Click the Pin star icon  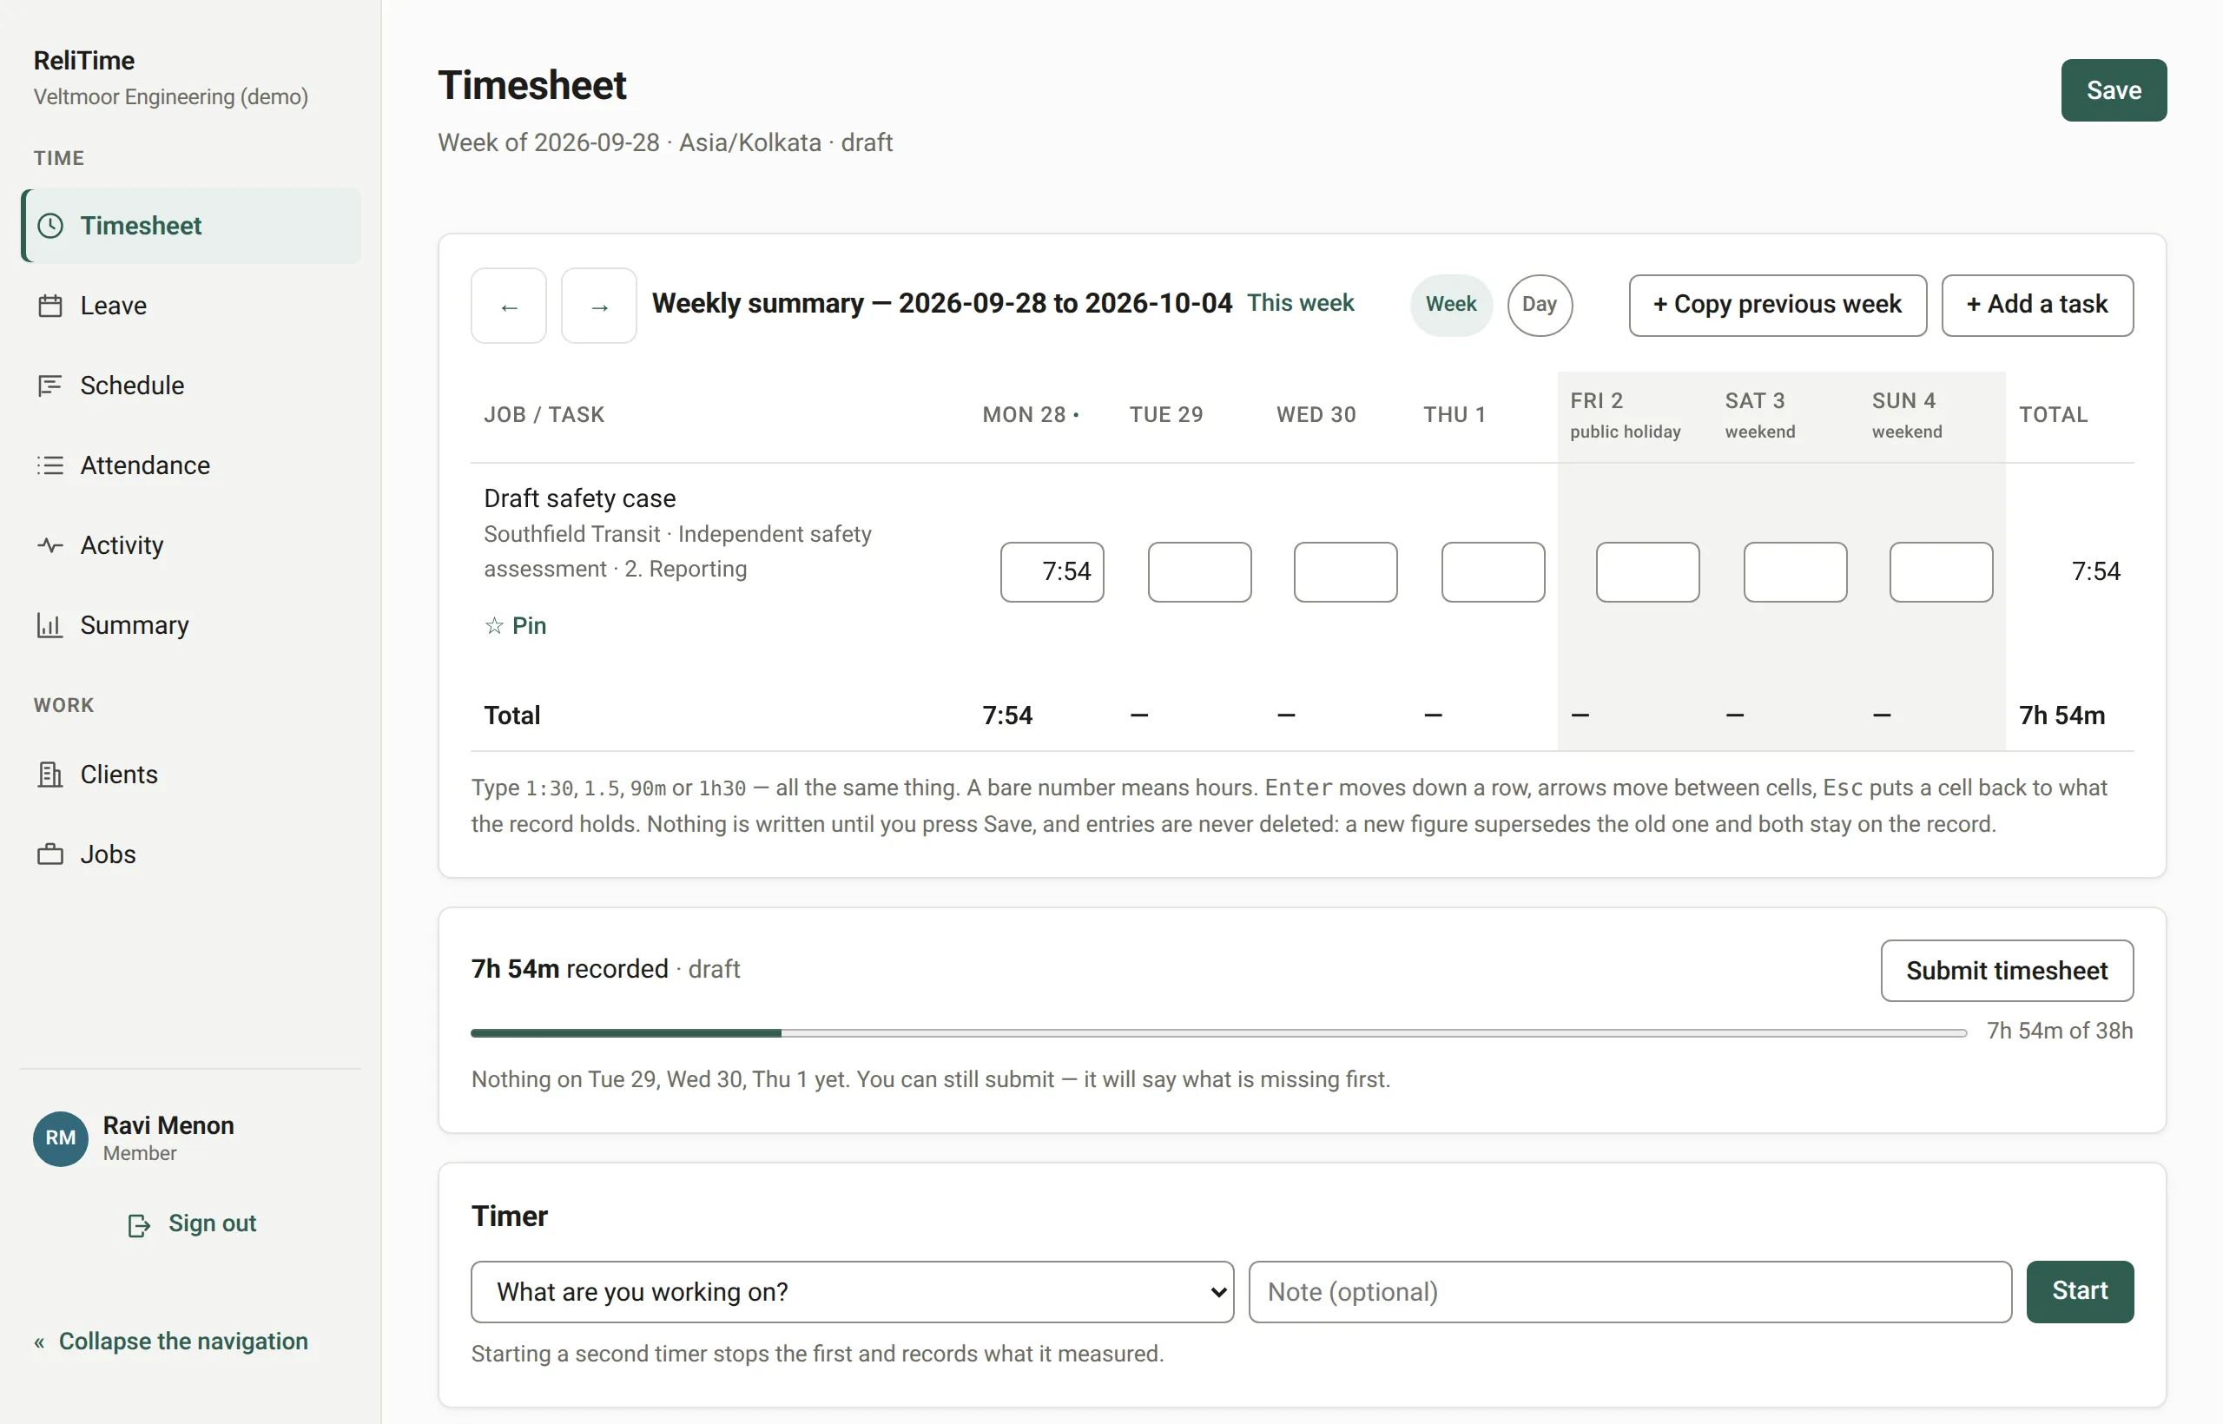pos(495,626)
